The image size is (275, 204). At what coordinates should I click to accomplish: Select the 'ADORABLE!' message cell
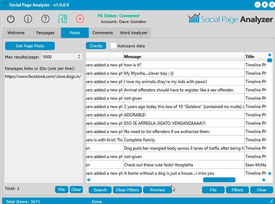(184, 115)
